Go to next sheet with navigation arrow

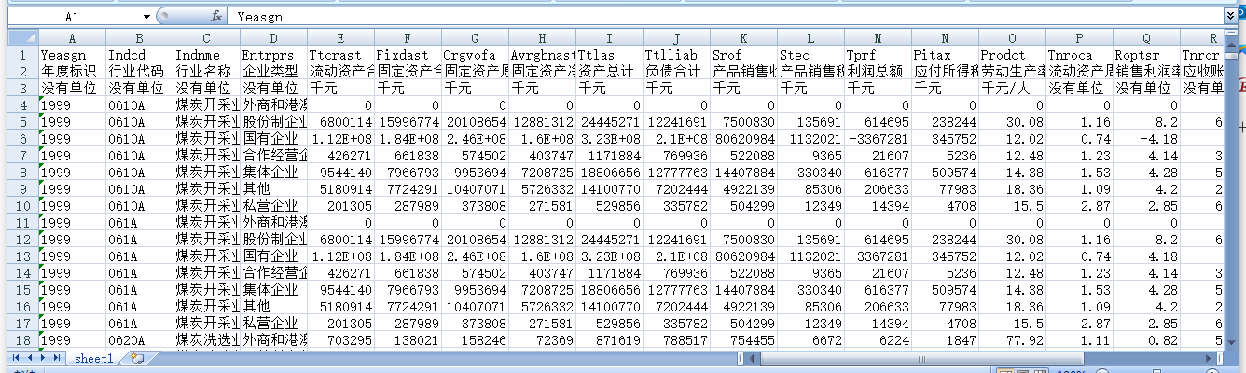point(42,358)
